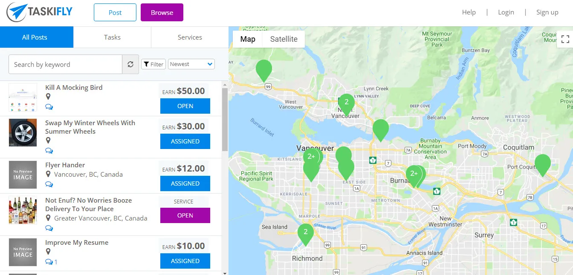Select the green map marker near West Vancouver

tap(264, 71)
